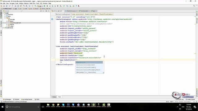
Task: Click the TextViewLabel navigation bar crumb
Action: tap(6, 9)
